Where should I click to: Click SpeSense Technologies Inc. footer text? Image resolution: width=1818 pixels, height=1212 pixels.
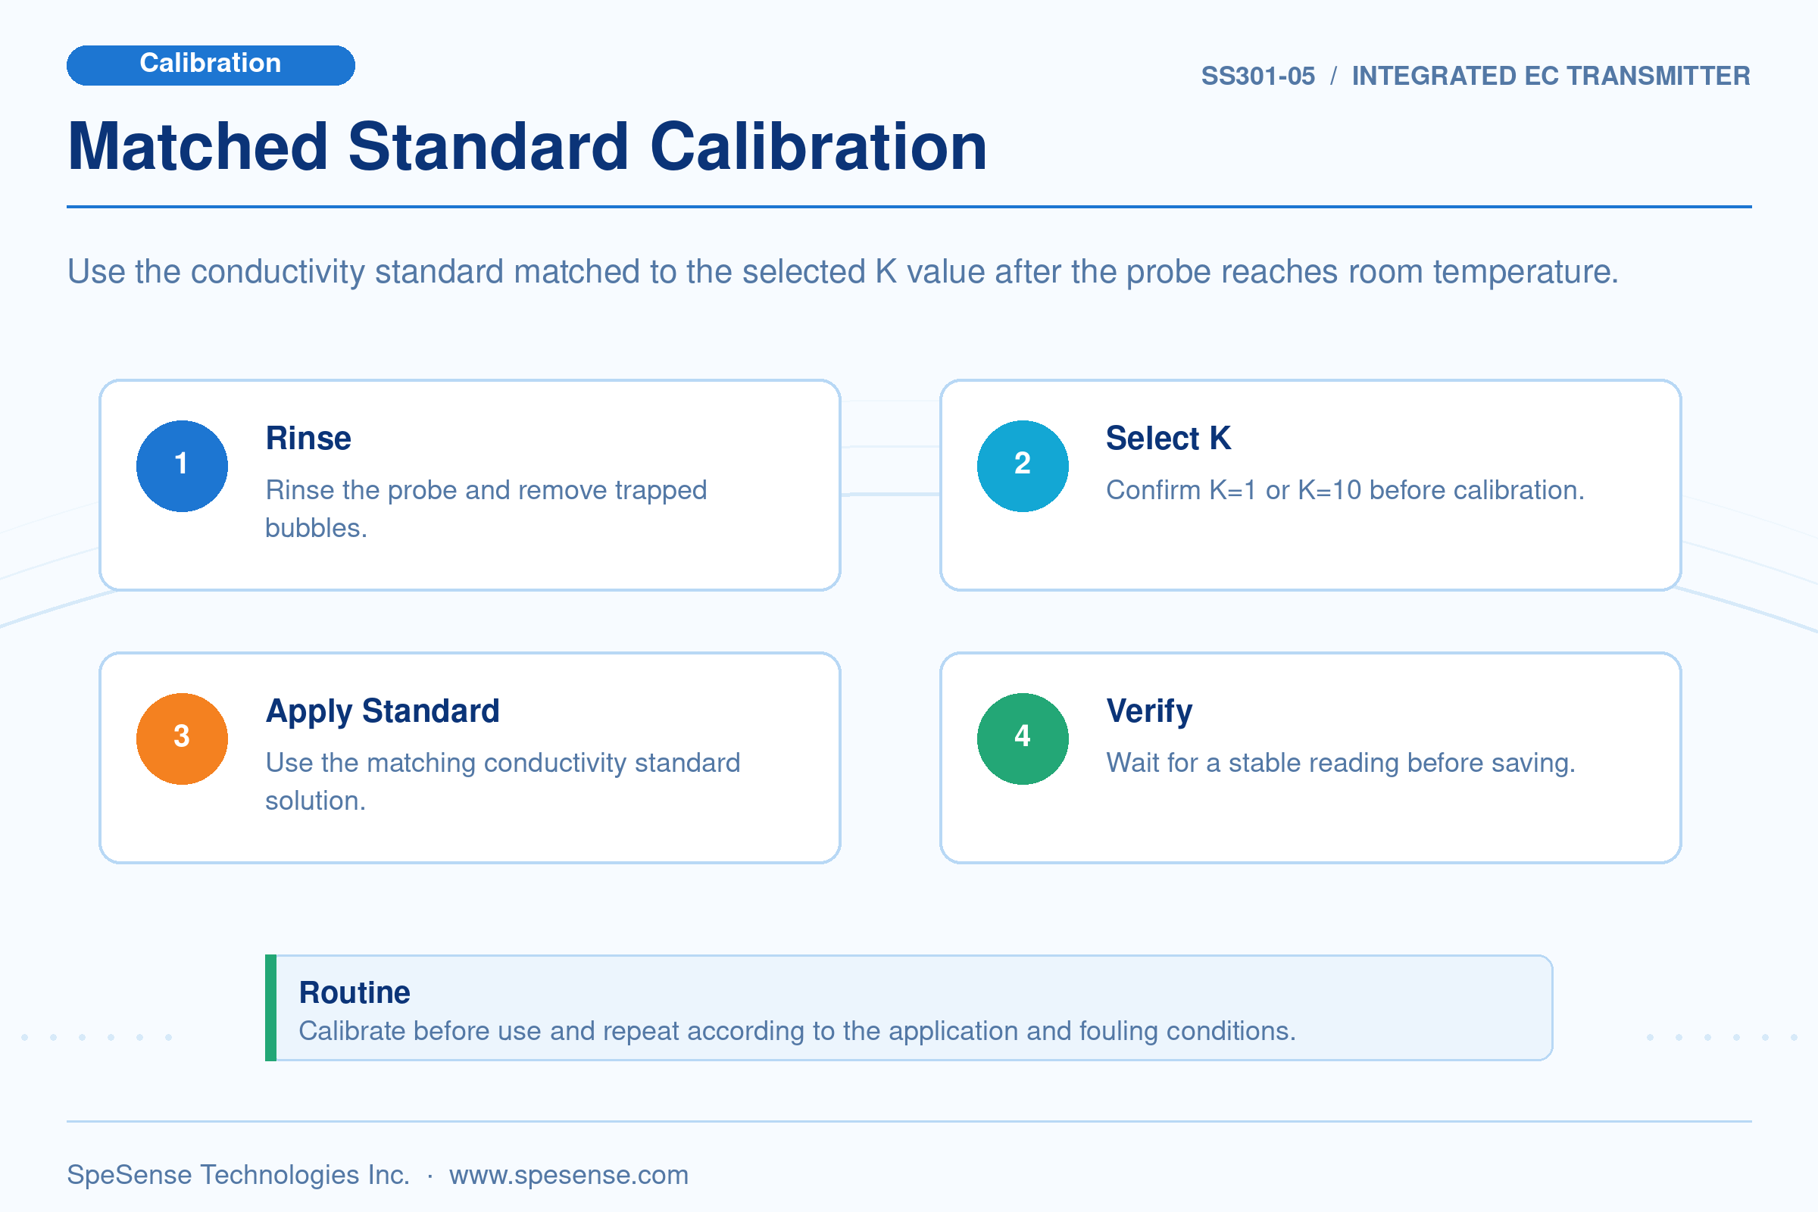tap(238, 1175)
